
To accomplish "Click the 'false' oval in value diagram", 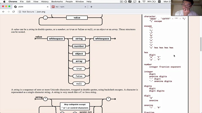I will pos(79,76).
